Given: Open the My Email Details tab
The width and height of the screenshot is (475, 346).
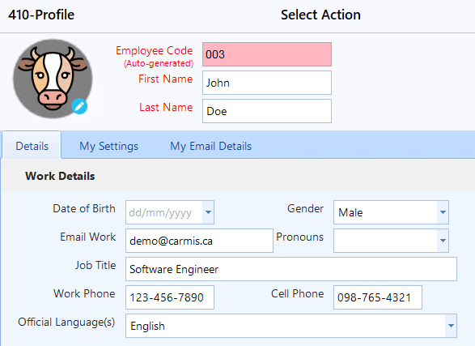Looking at the screenshot, I should 211,146.
